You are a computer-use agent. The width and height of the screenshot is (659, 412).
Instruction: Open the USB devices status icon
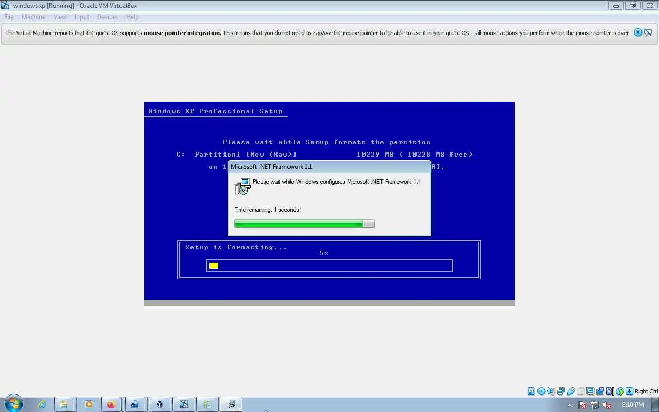(570, 391)
